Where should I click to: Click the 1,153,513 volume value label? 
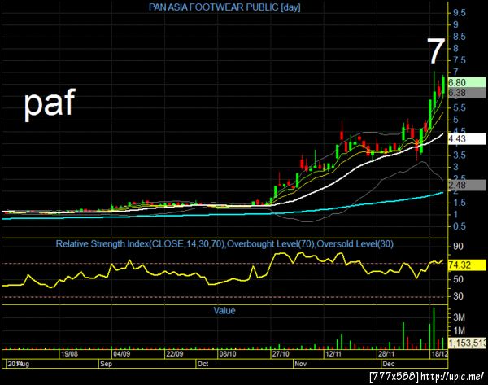coord(467,343)
